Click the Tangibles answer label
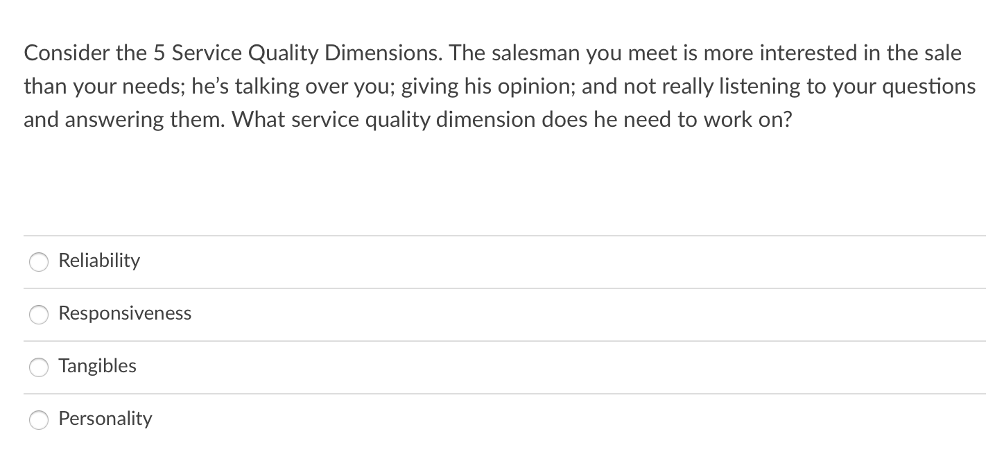1004x452 pixels. point(97,367)
